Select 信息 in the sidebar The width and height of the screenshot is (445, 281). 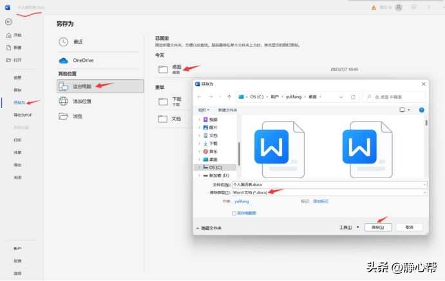point(17,78)
